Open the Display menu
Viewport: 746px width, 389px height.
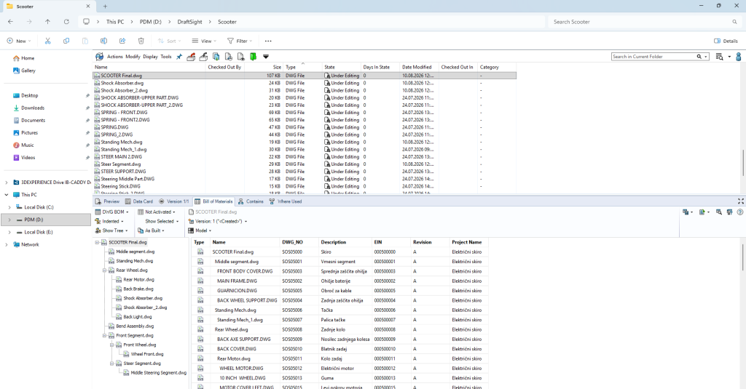[150, 57]
